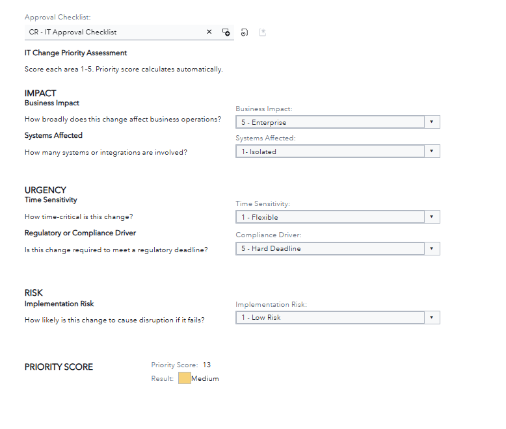The width and height of the screenshot is (506, 429).
Task: Click the Priority Score value 13
Action: 207,365
